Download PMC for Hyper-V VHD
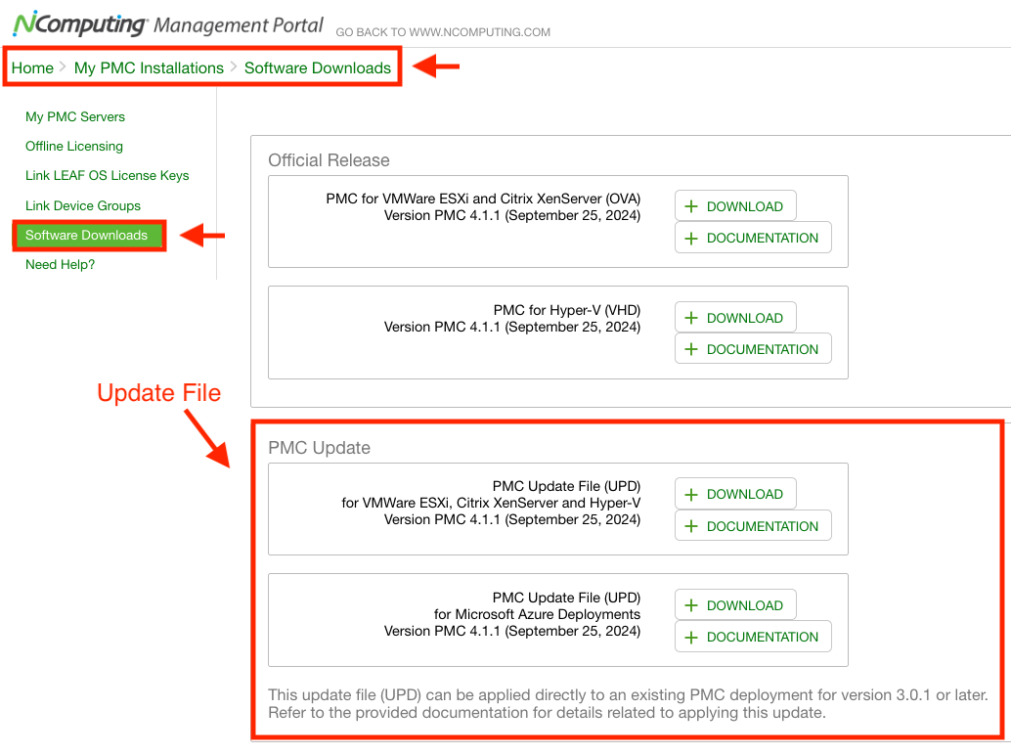The width and height of the screenshot is (1011, 754). tap(735, 317)
